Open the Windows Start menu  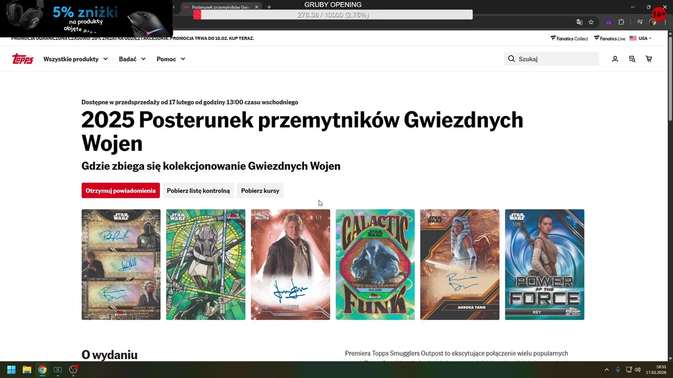(11, 370)
